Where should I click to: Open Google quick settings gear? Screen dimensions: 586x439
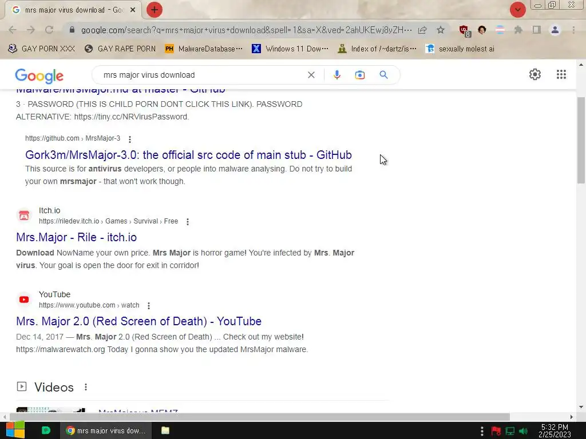[x=535, y=74]
